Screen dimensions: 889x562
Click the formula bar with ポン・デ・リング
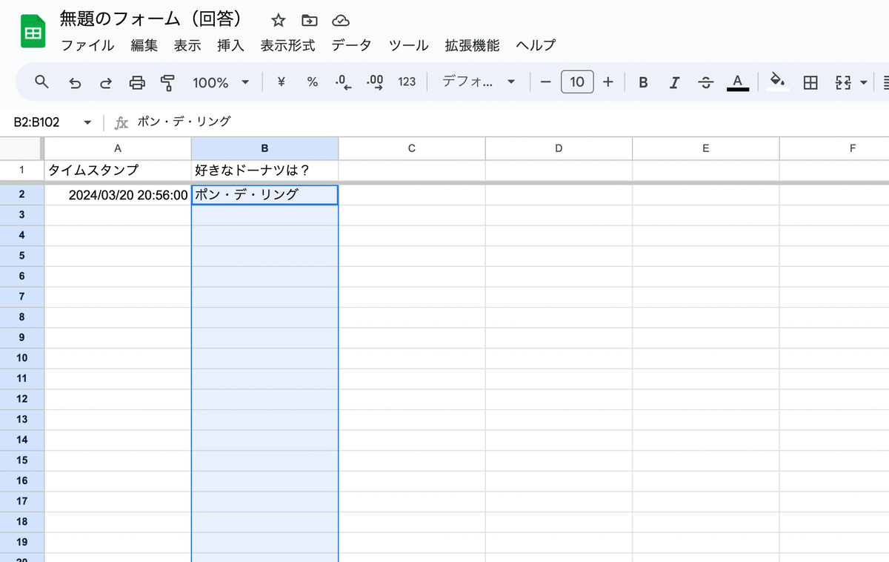coord(511,122)
